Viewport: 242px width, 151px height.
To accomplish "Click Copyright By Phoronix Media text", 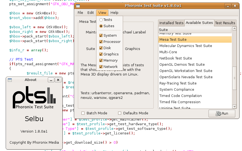I will (x=34, y=143).
